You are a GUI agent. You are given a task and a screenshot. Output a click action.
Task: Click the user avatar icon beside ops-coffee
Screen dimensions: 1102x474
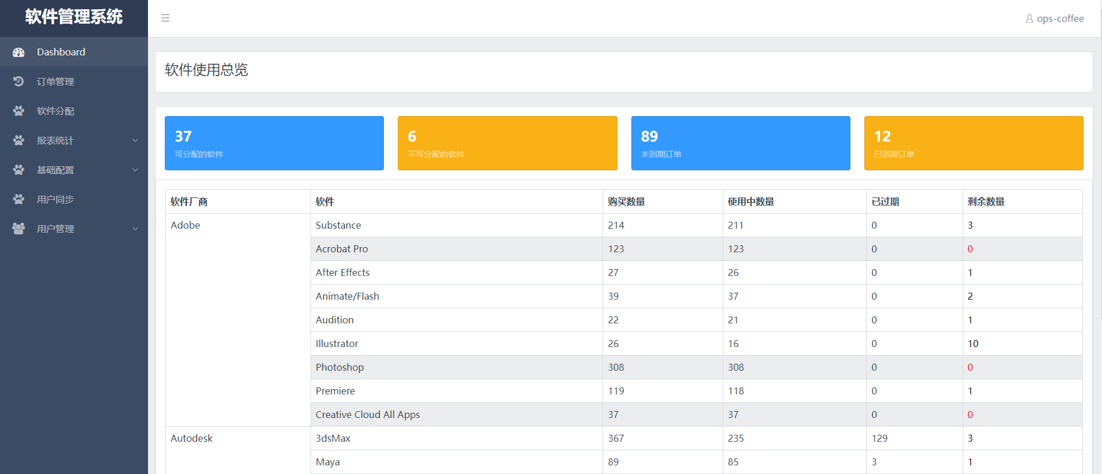pos(1029,18)
